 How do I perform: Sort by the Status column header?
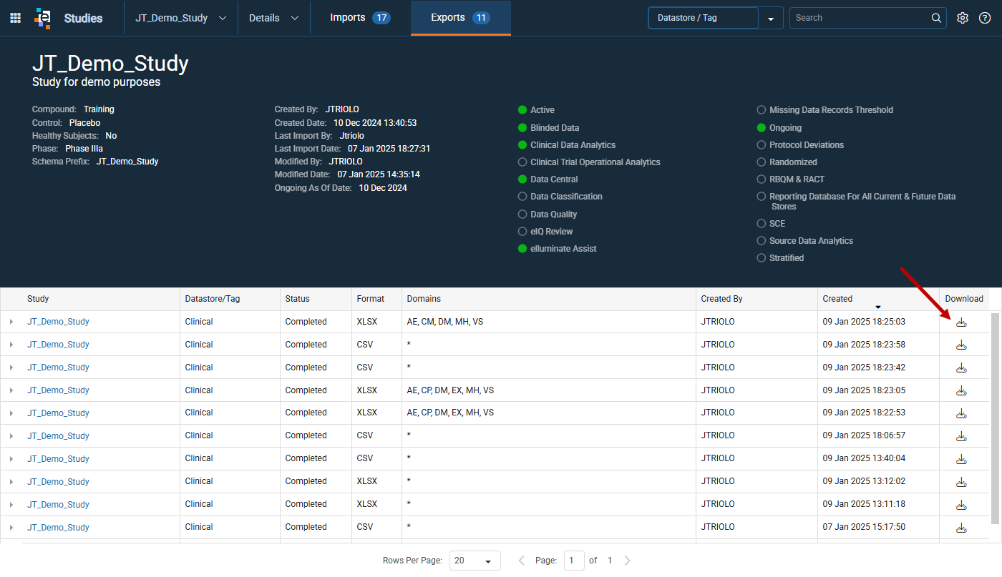tap(297, 299)
